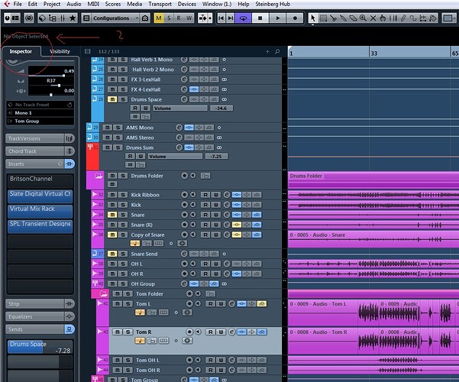Adjust the Drums Space send level
This screenshot has width=459, height=382.
[x=40, y=347]
